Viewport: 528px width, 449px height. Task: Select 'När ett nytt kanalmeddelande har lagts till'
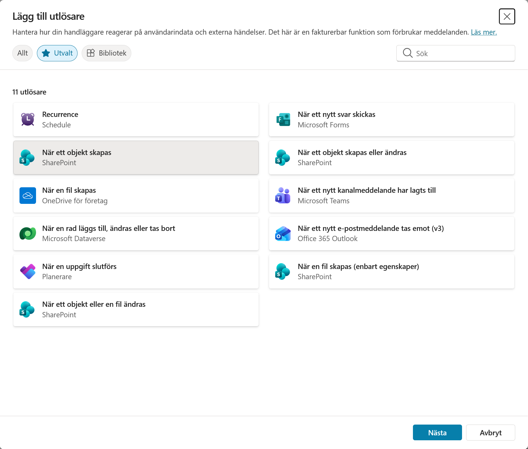coord(367,190)
